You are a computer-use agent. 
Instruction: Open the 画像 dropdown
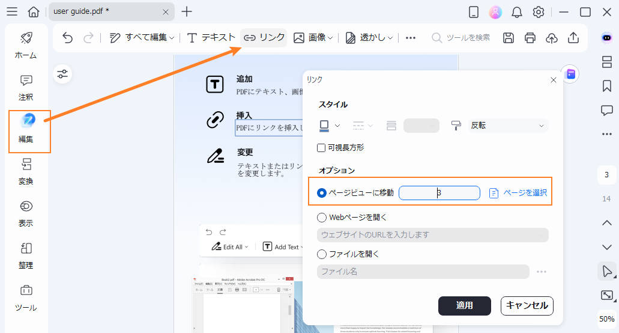(x=313, y=37)
